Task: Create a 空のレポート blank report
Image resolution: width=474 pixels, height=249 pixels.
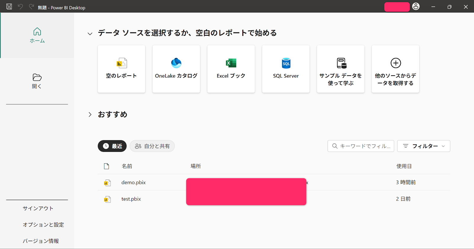Action: point(121,69)
